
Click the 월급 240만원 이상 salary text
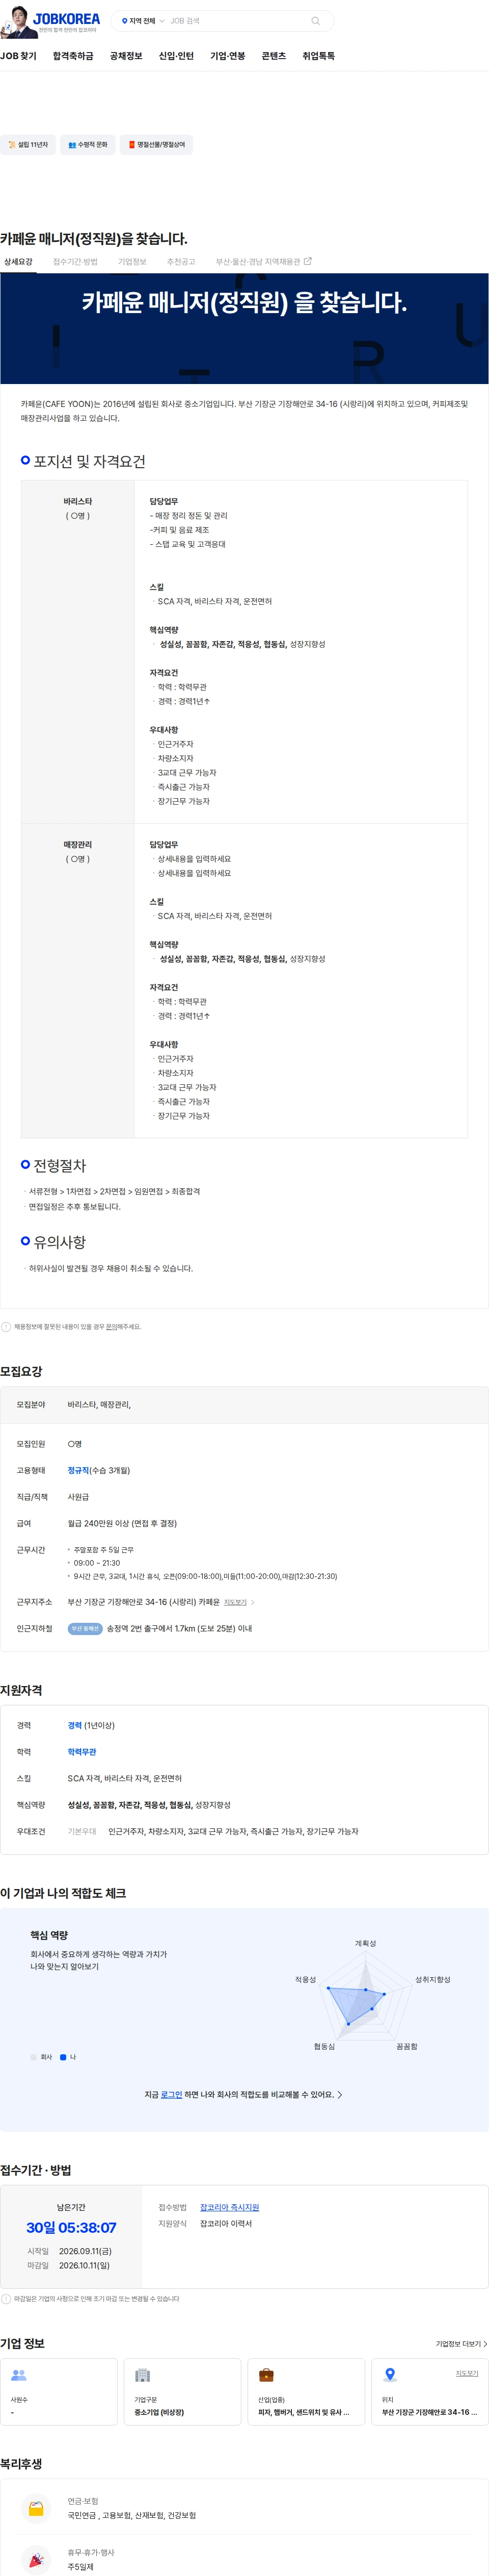click(122, 1523)
